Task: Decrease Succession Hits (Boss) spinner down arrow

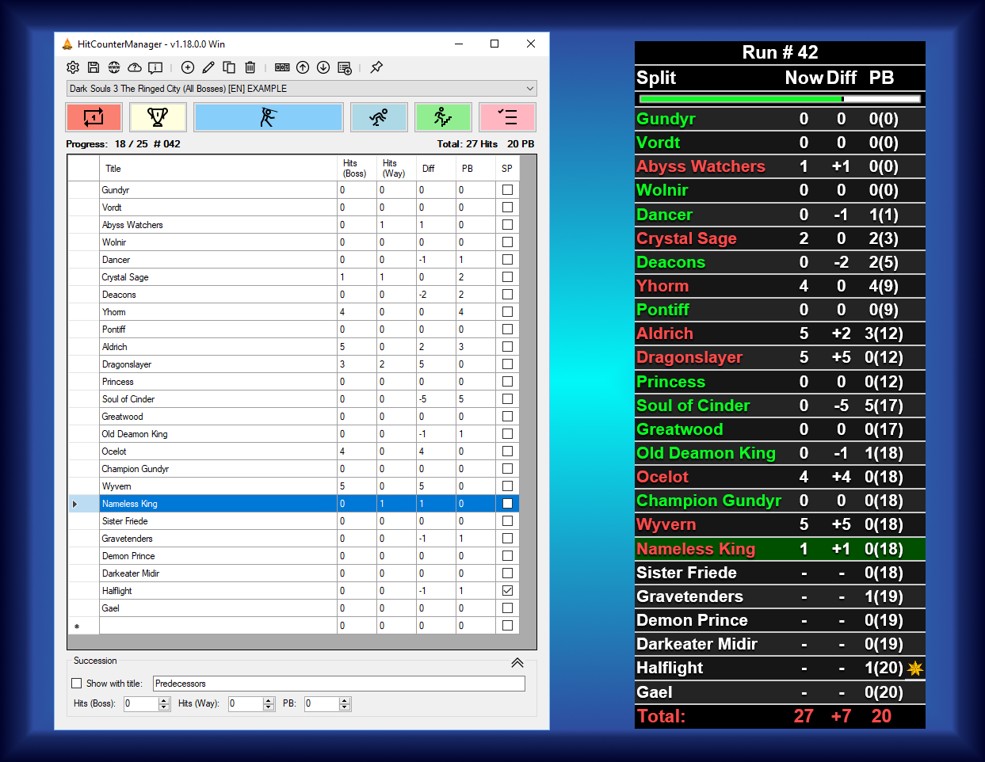Action: [164, 707]
